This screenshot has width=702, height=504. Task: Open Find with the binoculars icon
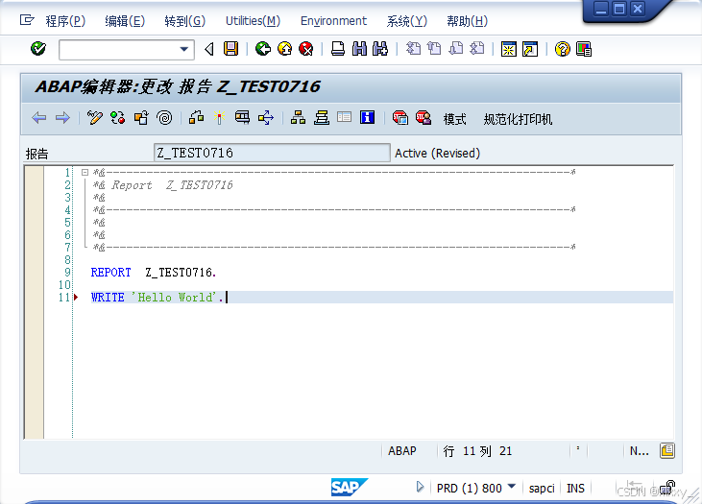359,48
